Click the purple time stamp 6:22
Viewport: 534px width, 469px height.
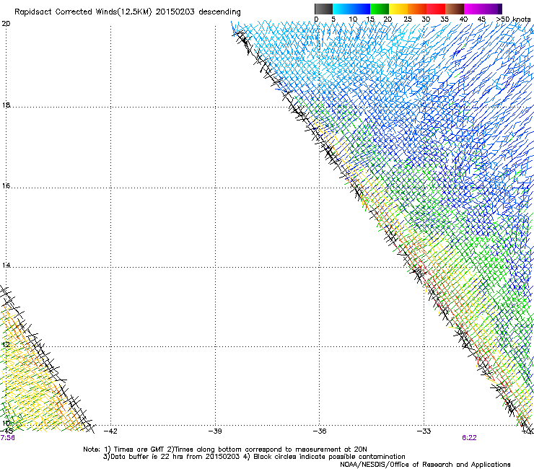pos(469,438)
